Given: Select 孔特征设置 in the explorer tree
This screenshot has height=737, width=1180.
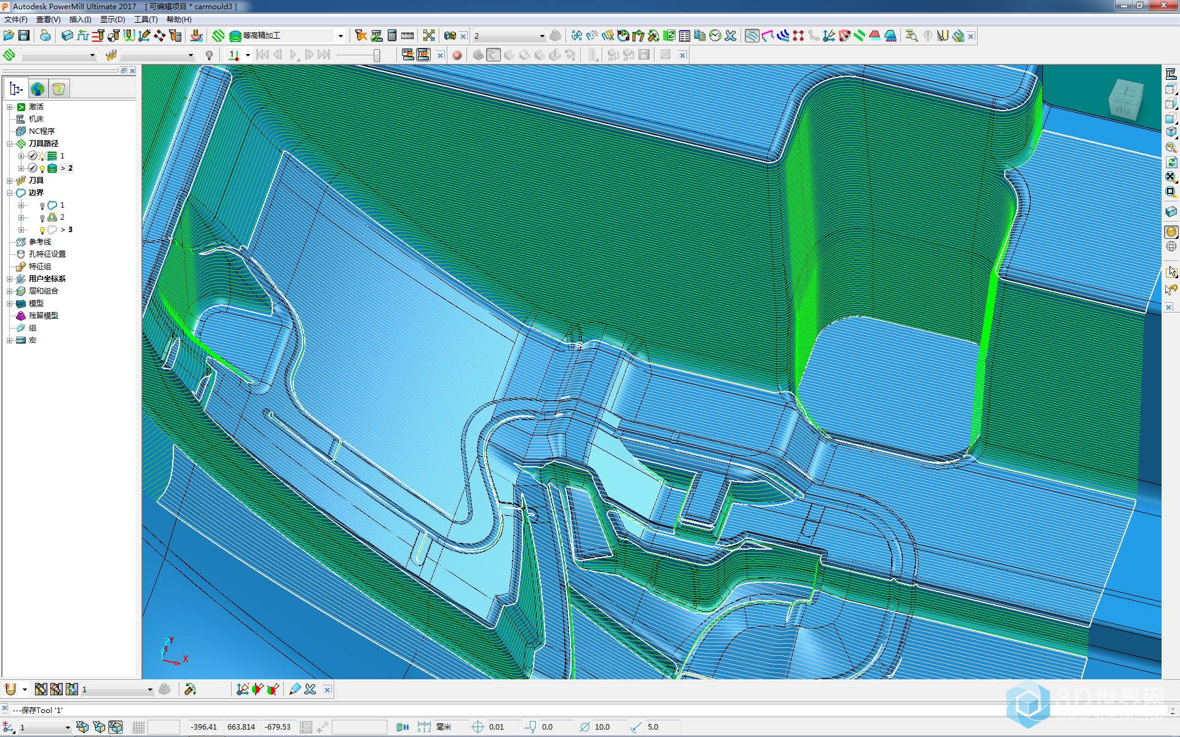Looking at the screenshot, I should pyautogui.click(x=47, y=254).
